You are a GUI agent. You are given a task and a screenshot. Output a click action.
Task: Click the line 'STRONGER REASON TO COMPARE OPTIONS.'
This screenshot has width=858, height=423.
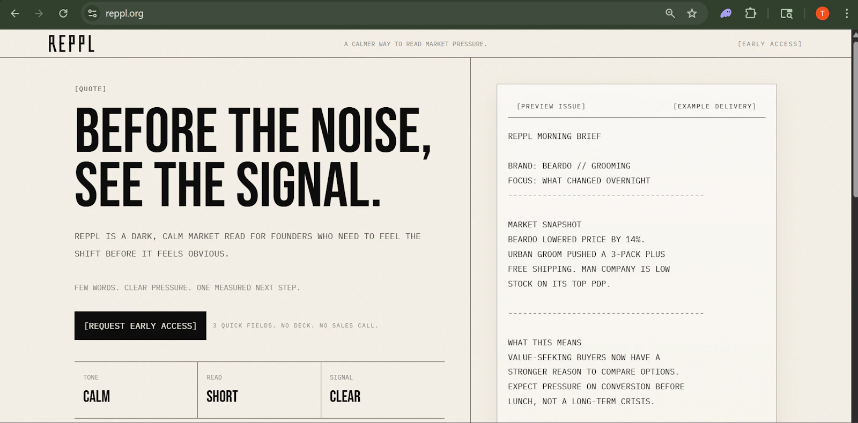(594, 372)
